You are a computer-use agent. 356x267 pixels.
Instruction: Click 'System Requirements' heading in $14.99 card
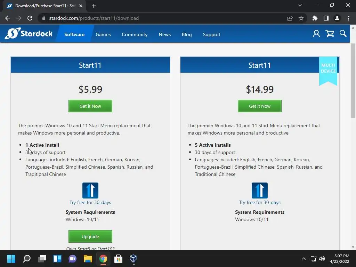[260, 212]
